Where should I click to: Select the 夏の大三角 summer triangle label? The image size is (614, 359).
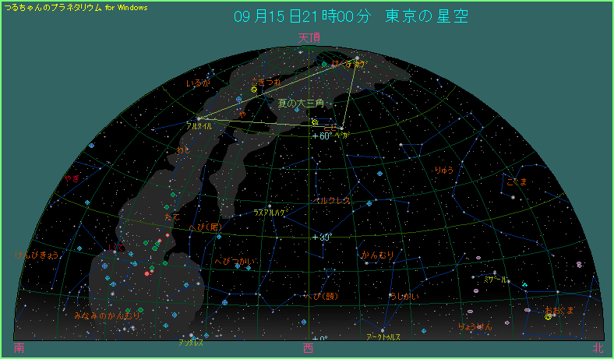(300, 103)
